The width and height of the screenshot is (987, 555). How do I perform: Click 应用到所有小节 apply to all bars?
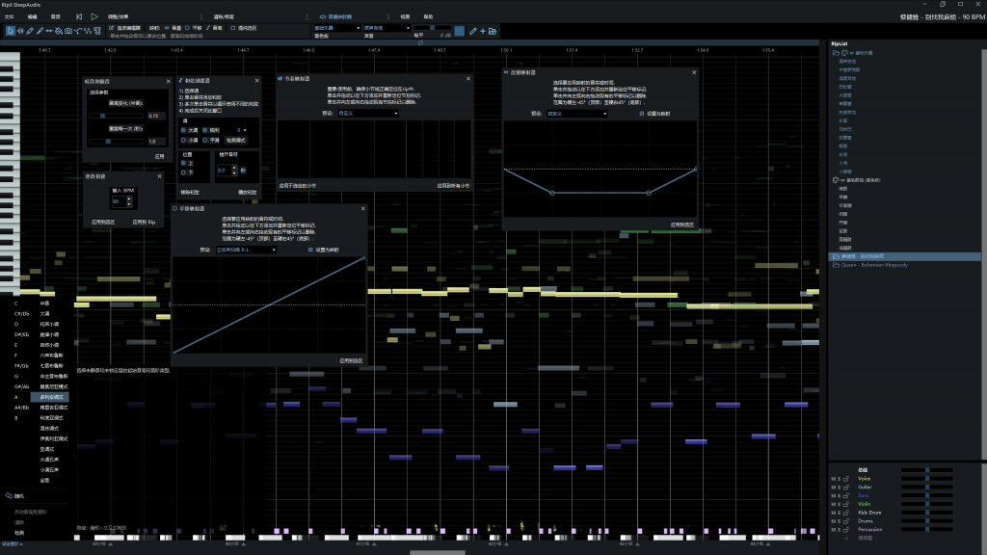[453, 186]
